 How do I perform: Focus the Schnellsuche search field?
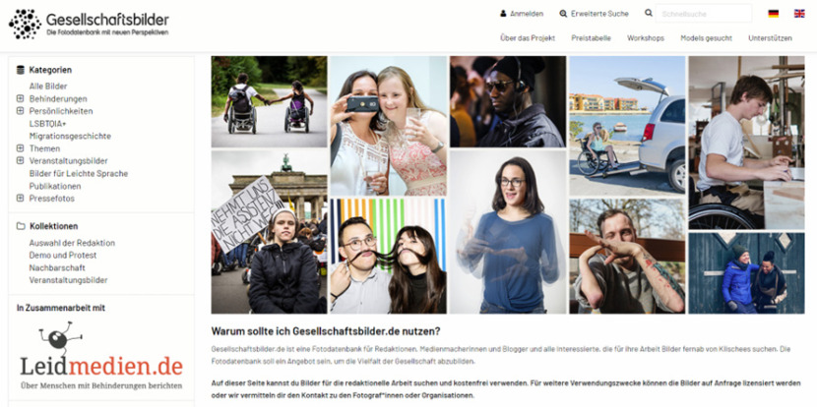[704, 14]
